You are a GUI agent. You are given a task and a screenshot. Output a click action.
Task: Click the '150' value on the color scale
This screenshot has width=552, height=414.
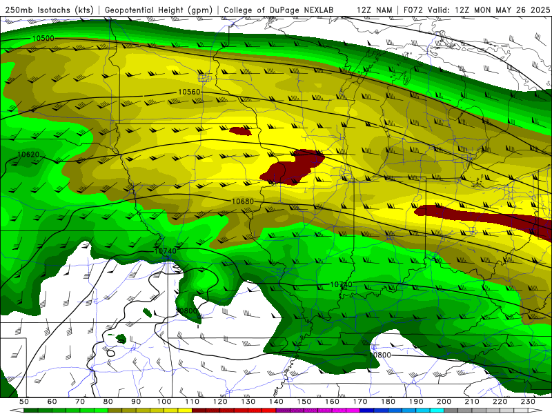[304, 402]
